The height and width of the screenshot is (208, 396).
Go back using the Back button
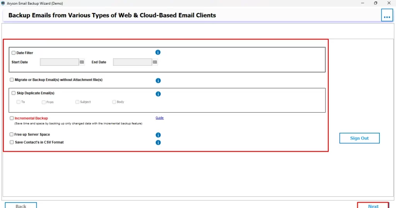[21, 205]
